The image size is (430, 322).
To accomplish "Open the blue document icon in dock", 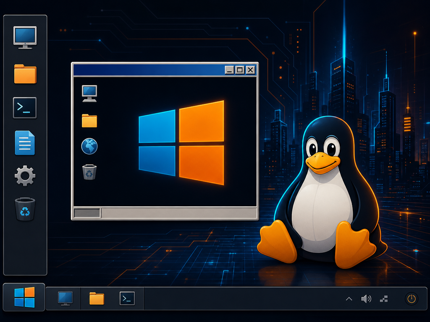I will click(x=25, y=143).
